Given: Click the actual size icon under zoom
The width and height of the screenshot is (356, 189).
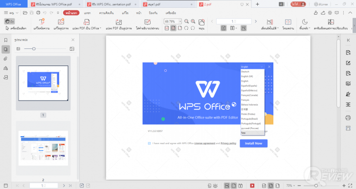Looking at the screenshot, I should [167, 28].
